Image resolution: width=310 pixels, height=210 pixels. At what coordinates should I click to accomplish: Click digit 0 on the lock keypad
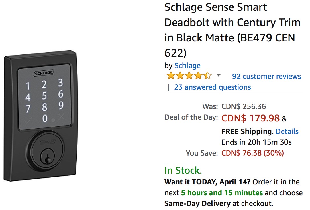point(45,119)
